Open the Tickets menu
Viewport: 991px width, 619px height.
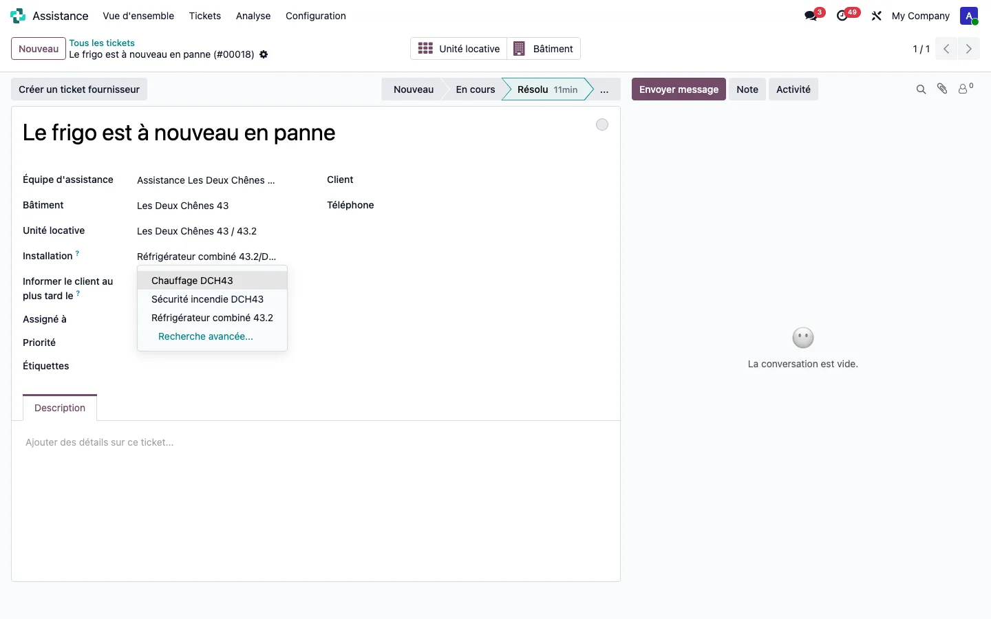click(205, 16)
